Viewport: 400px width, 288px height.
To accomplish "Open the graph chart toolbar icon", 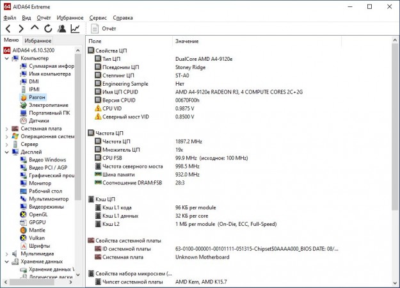I will coord(76,29).
